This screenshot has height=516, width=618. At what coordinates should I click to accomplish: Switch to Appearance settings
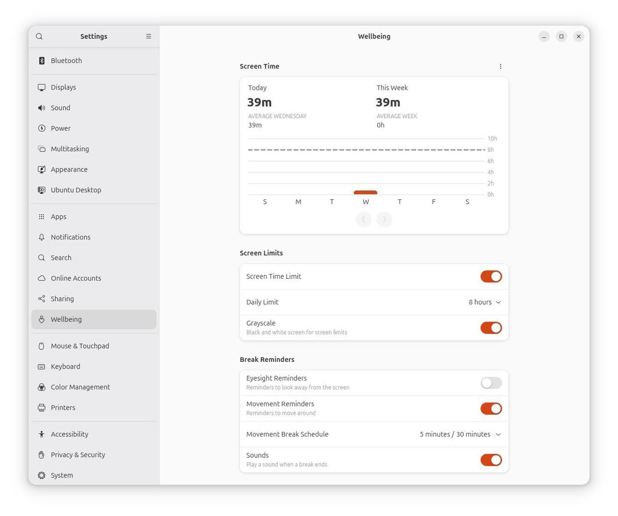click(x=94, y=170)
